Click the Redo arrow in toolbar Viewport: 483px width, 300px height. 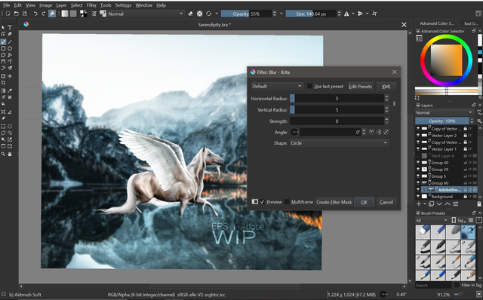point(44,14)
